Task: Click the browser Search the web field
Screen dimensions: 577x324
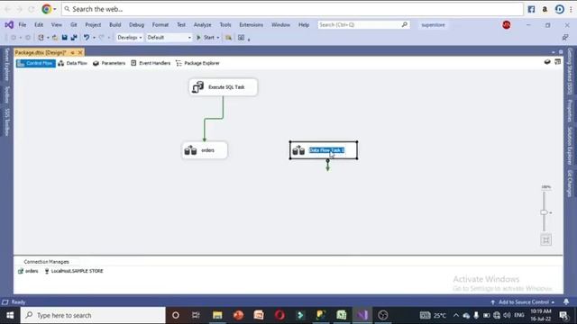Action: (x=292, y=9)
